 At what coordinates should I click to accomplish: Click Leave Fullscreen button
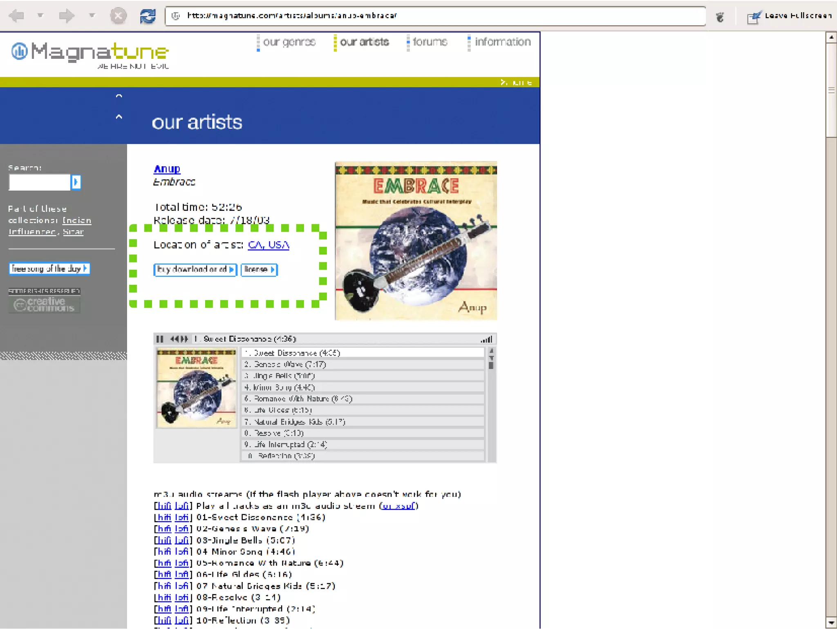coord(790,16)
